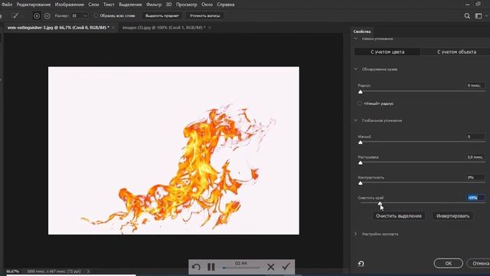
Task: Open the Редактирование menu
Action: [x=34, y=5]
